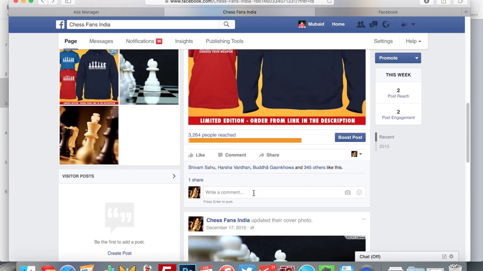Click the public audience globe icon
This screenshot has width=483, height=271.
click(252, 228)
